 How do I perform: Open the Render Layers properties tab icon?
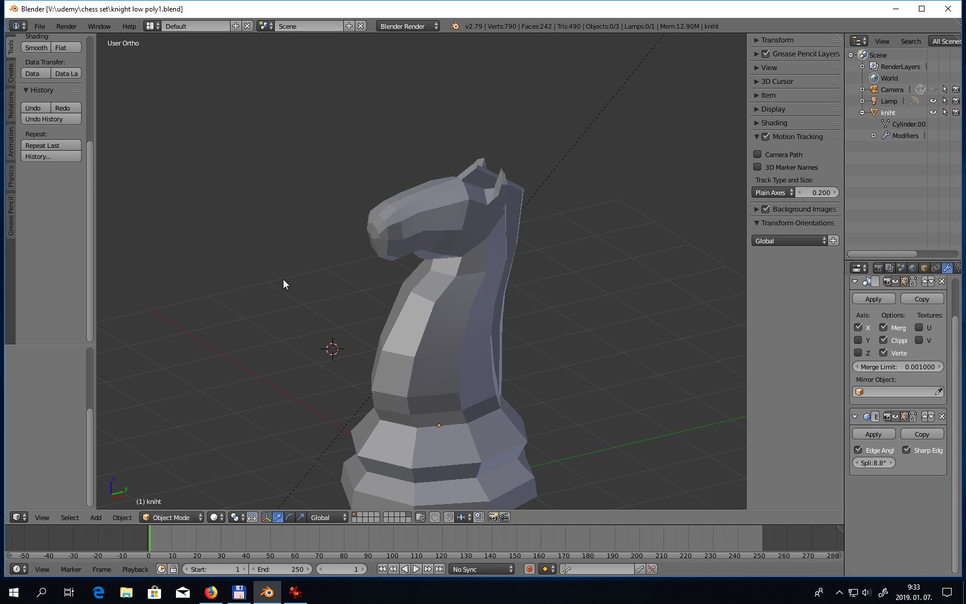click(890, 268)
